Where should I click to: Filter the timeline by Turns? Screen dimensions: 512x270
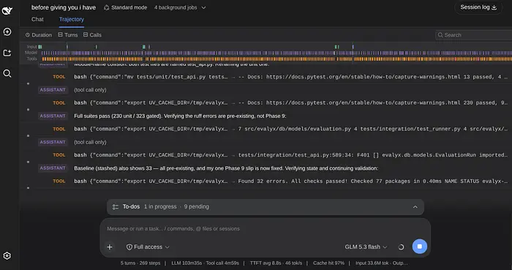pyautogui.click(x=68, y=34)
